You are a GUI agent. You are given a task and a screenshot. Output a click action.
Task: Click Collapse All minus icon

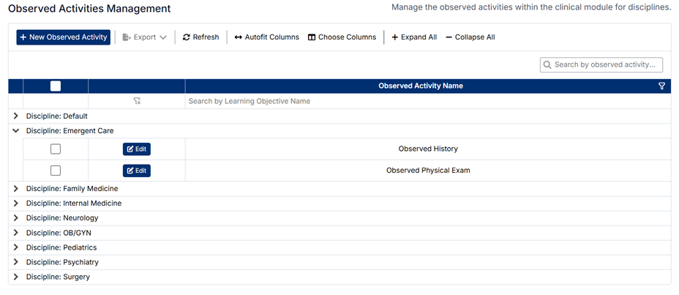[x=449, y=37]
